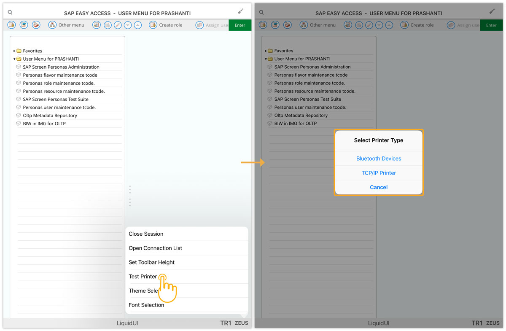The height and width of the screenshot is (331, 506).
Task: Select TCP/IP Printer in the printer type dialog
Action: [x=379, y=173]
